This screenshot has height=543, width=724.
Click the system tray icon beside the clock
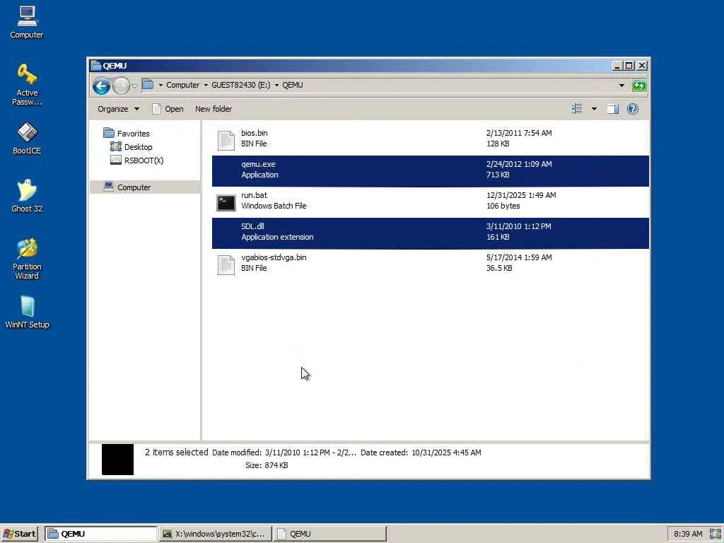point(715,534)
